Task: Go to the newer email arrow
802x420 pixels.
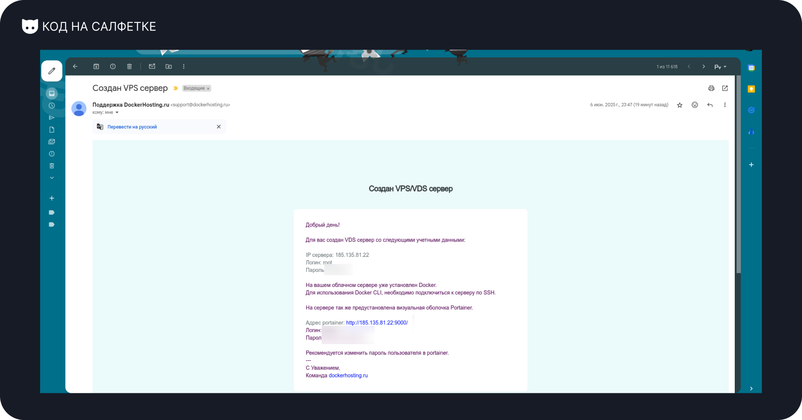Action: tap(689, 67)
